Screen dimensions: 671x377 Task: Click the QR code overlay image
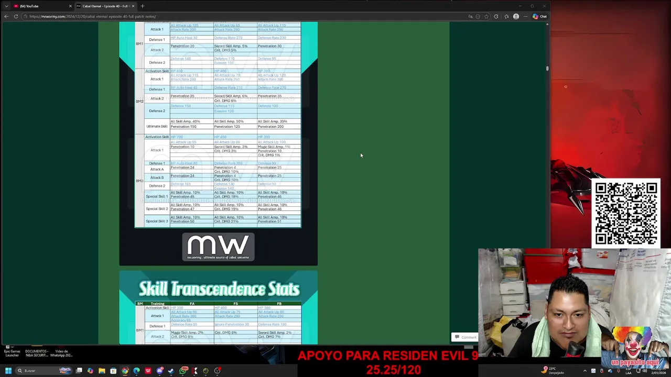coord(626,213)
